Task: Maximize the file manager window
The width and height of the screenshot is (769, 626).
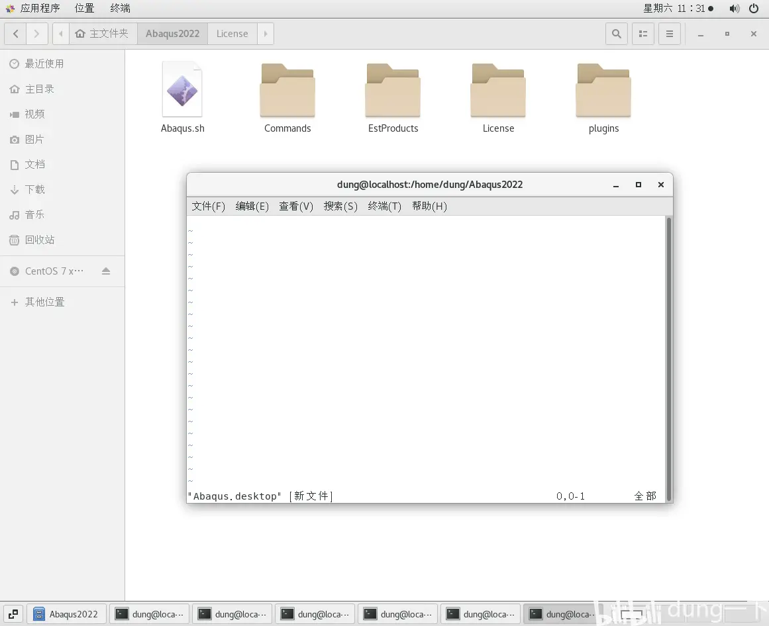Action: [727, 34]
